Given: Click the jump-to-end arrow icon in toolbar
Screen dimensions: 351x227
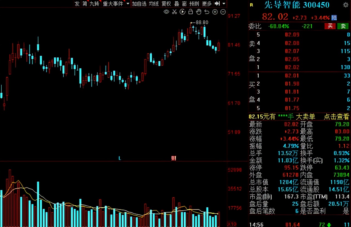Looking at the screenshot, I should (217, 4).
